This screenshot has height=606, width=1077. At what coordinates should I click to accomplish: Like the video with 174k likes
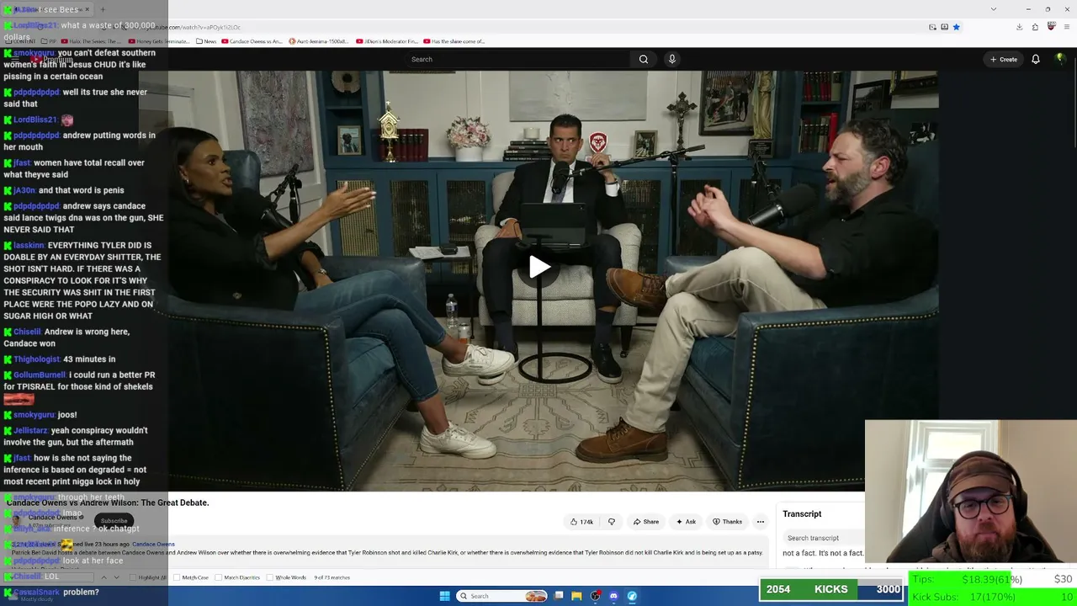pyautogui.click(x=581, y=522)
